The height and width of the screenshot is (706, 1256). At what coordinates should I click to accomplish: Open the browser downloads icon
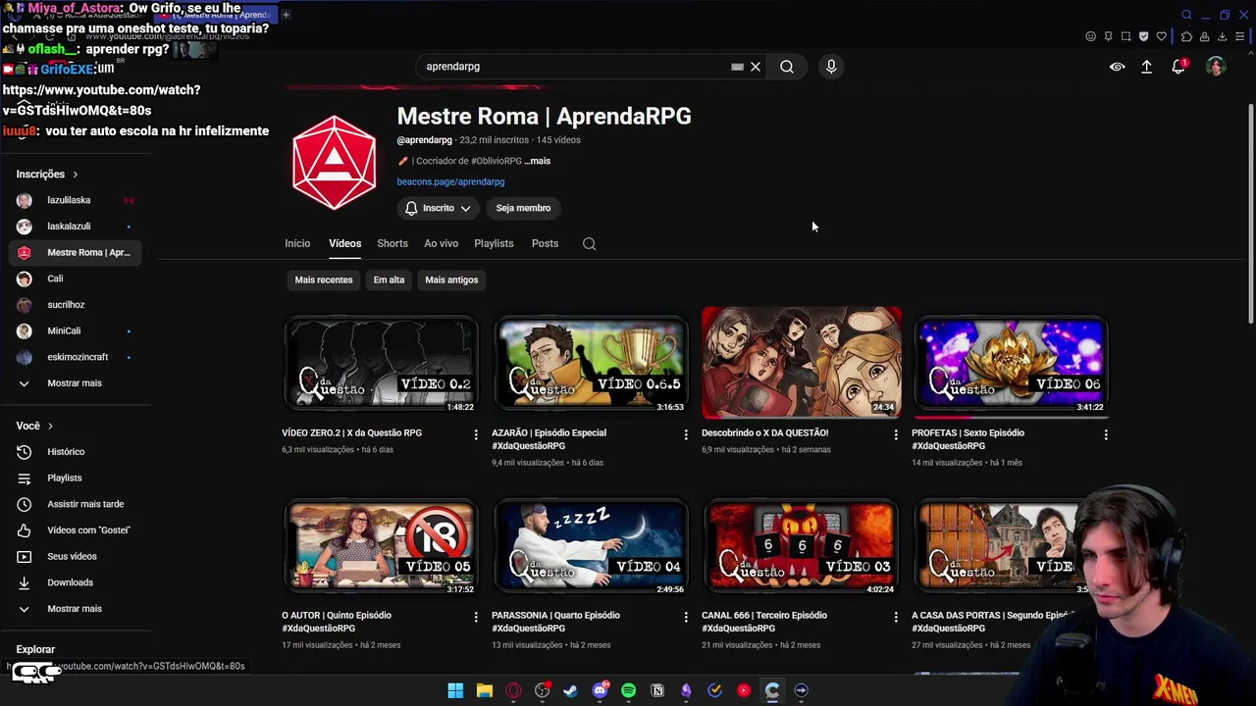click(1222, 36)
